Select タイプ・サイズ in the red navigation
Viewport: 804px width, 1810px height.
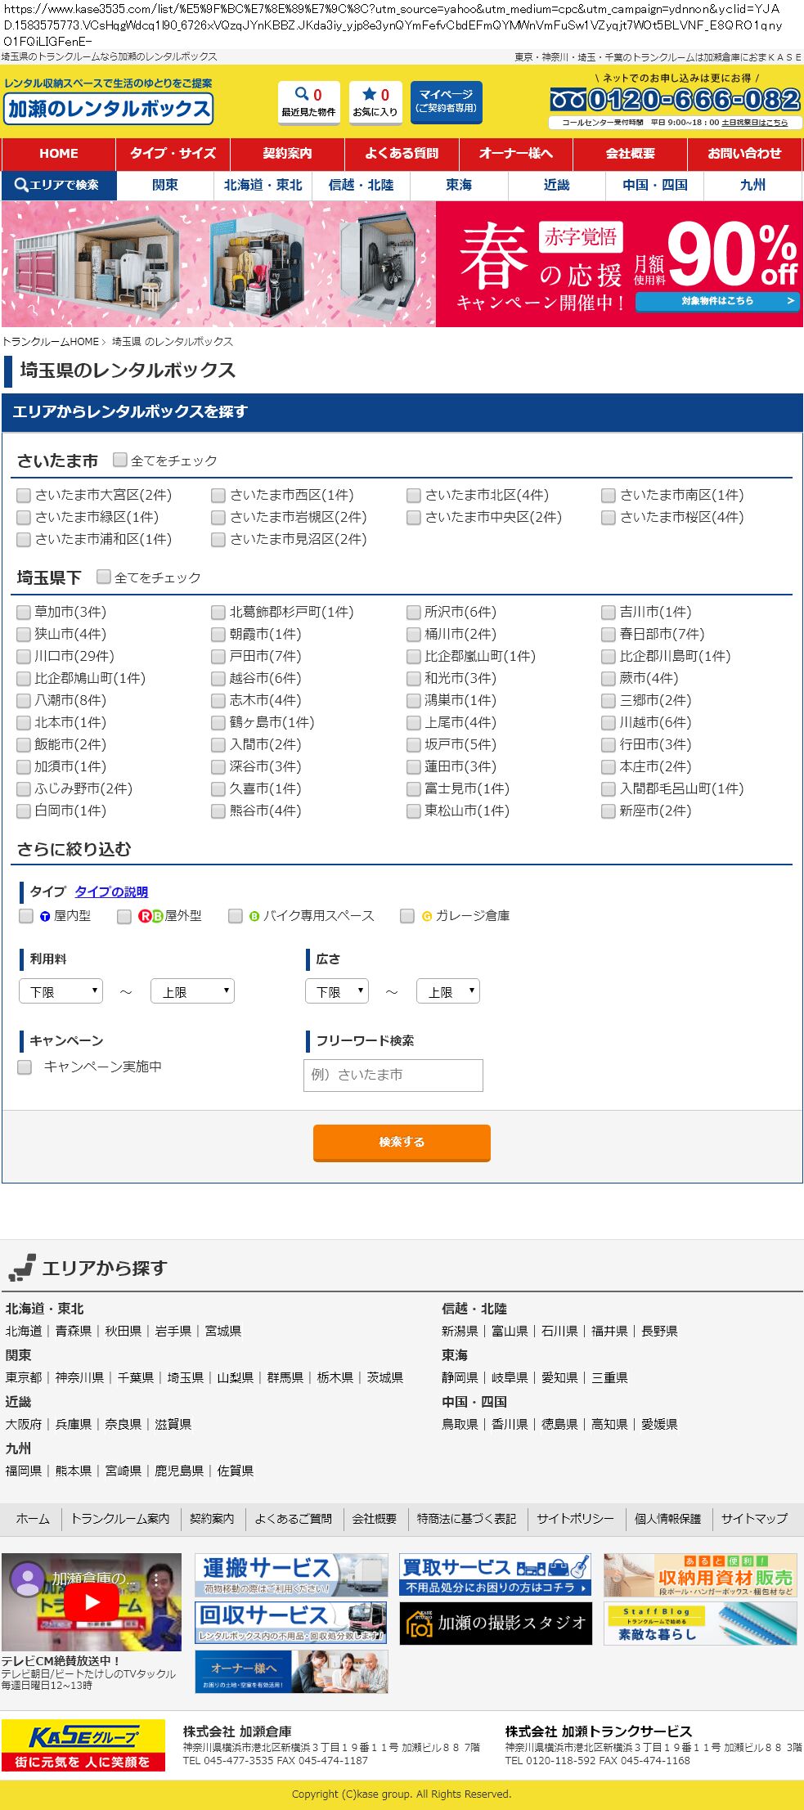click(173, 153)
